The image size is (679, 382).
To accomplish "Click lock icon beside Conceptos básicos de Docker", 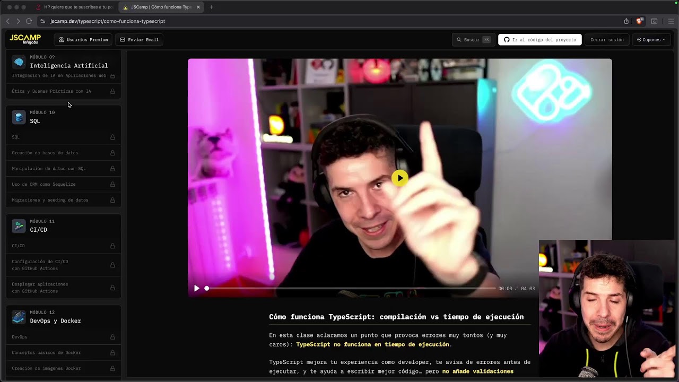I will 112,353.
